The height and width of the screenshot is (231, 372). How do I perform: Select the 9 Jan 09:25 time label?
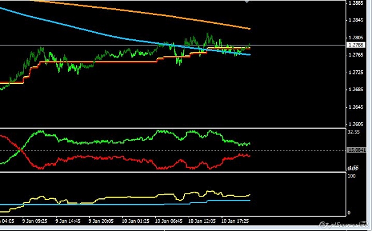tap(35, 221)
